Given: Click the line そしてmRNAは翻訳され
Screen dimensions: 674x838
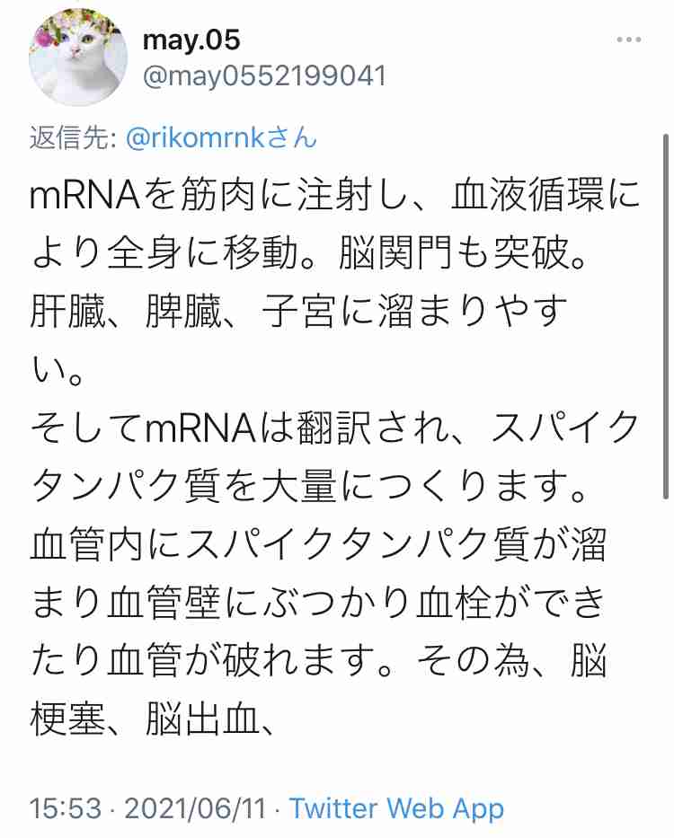Looking at the screenshot, I should (x=335, y=428).
